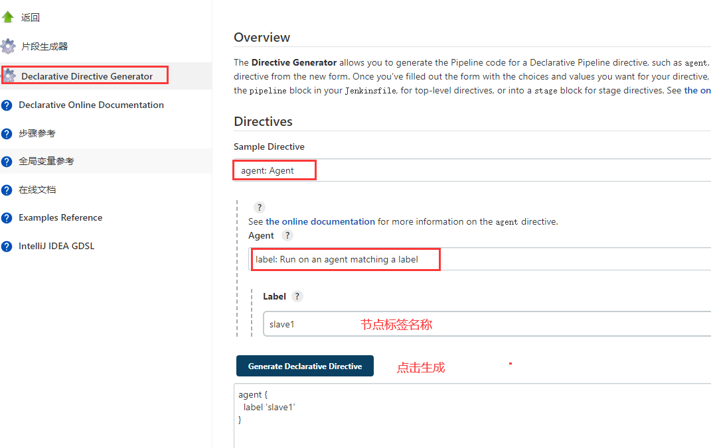Open the IntelliJ IDEA GDSL link

click(56, 246)
